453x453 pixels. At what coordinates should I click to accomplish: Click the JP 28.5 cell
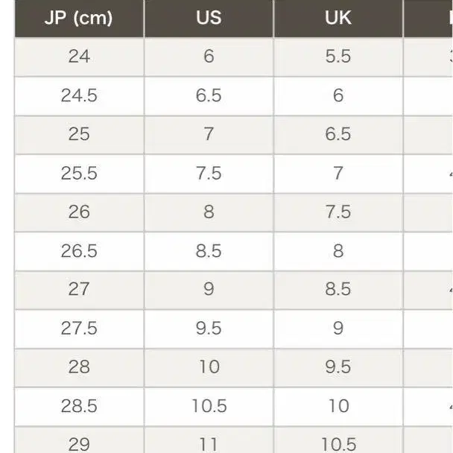click(79, 407)
